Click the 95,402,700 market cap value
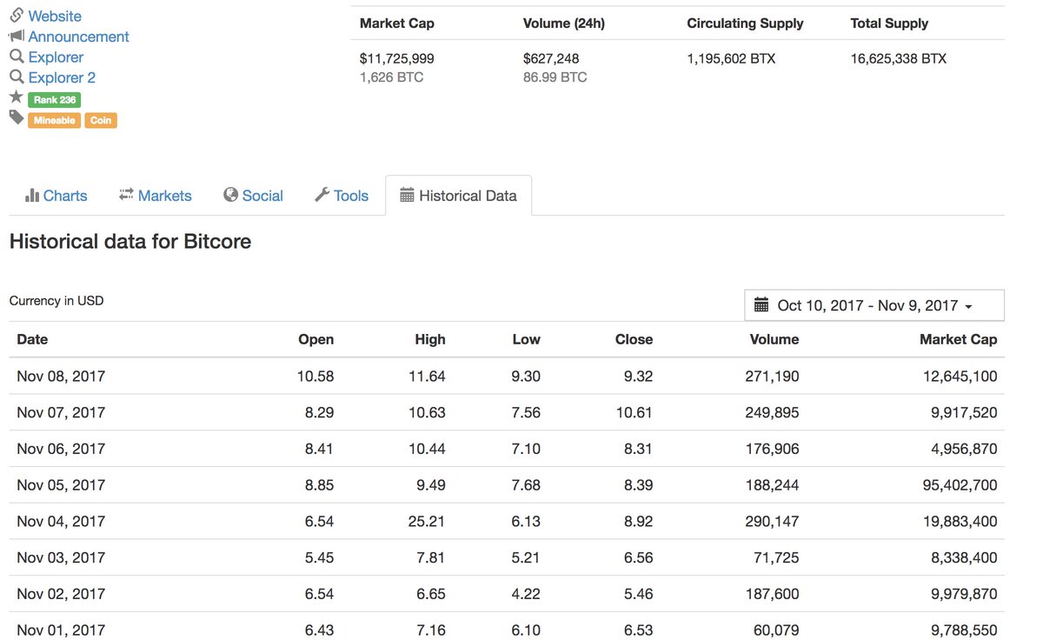The height and width of the screenshot is (640, 1043). point(960,485)
